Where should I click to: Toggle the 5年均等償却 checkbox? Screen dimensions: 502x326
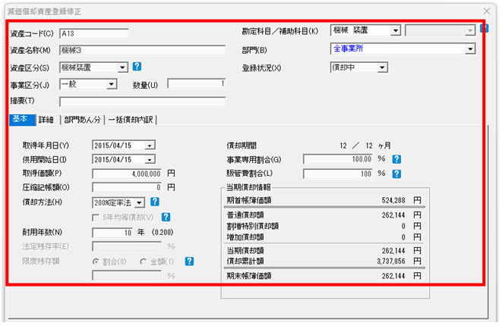coord(96,218)
